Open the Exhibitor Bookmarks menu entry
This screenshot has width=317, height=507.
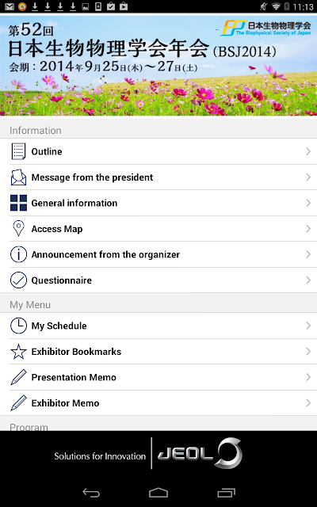(158, 352)
